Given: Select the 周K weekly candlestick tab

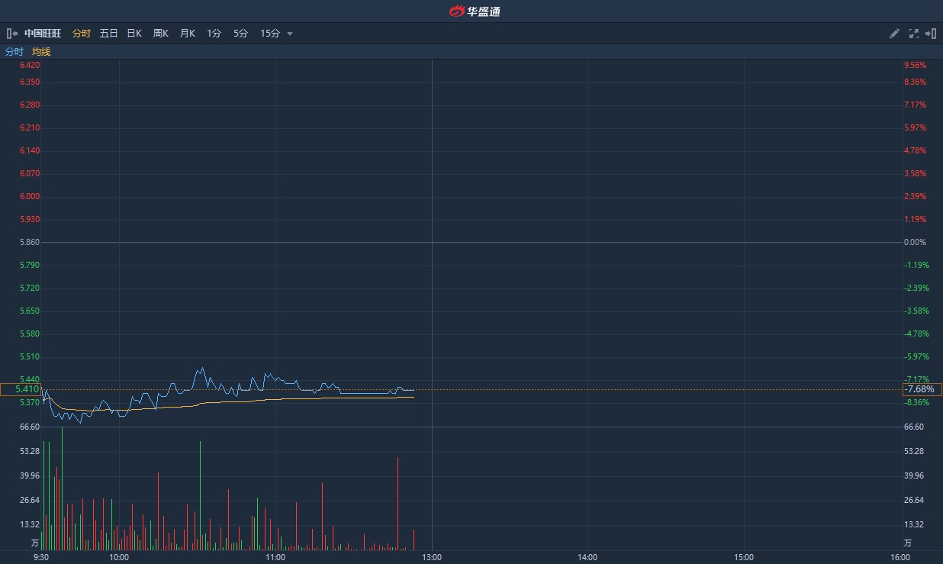Looking at the screenshot, I should (x=160, y=34).
